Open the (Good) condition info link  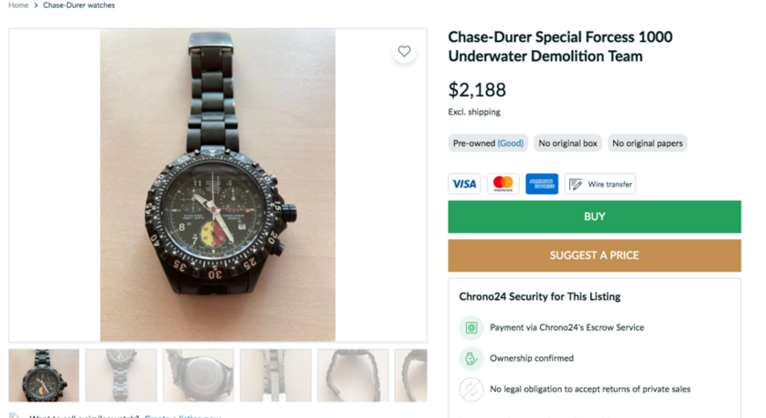pos(510,143)
